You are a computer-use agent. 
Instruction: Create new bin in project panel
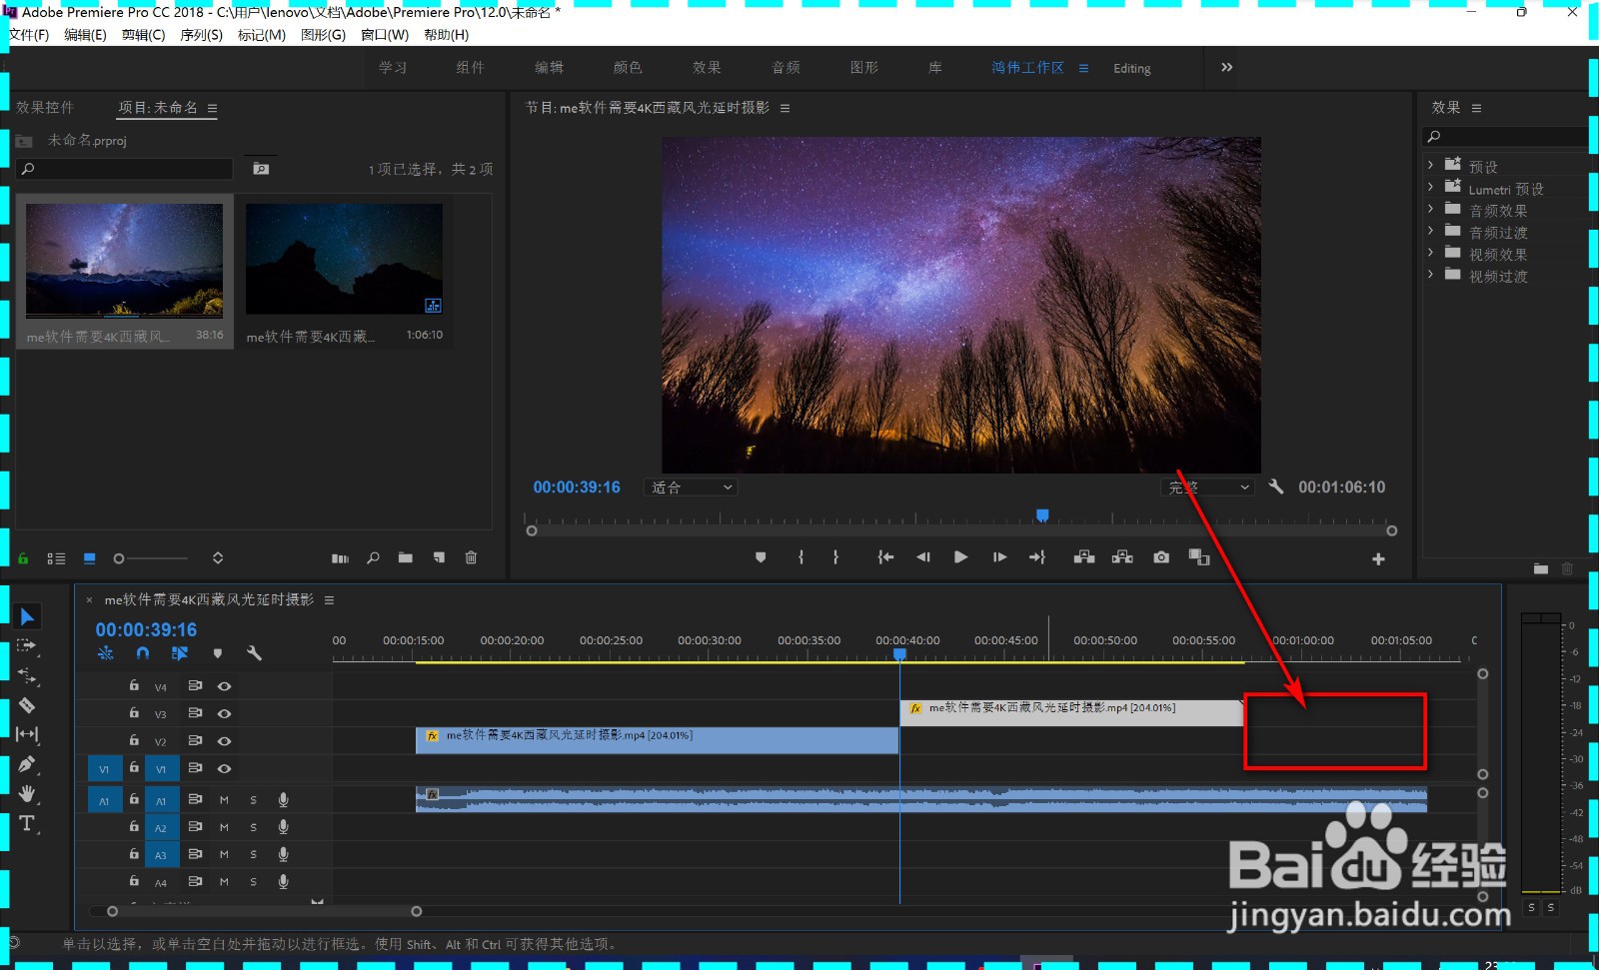(x=406, y=558)
